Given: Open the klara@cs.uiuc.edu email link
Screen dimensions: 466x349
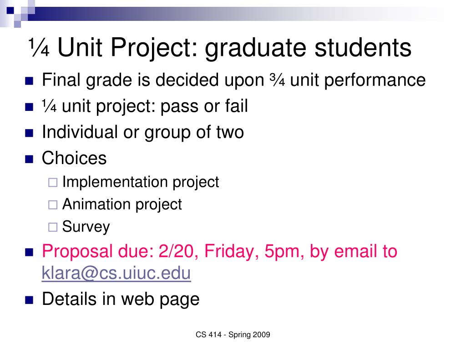Looking at the screenshot, I should tap(116, 273).
